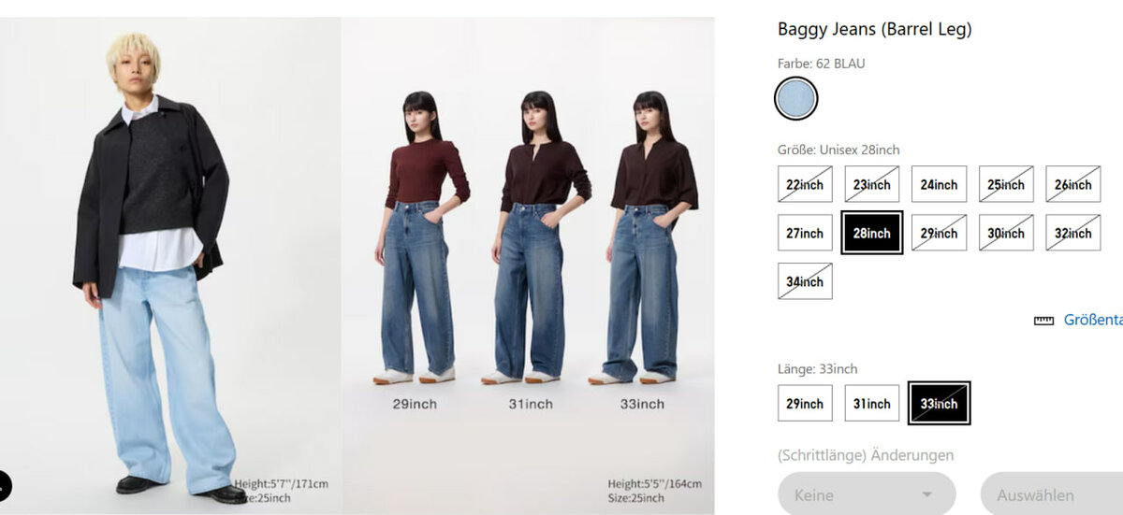Click the selected 33inch length option
This screenshot has height=515, width=1123.
coord(940,403)
